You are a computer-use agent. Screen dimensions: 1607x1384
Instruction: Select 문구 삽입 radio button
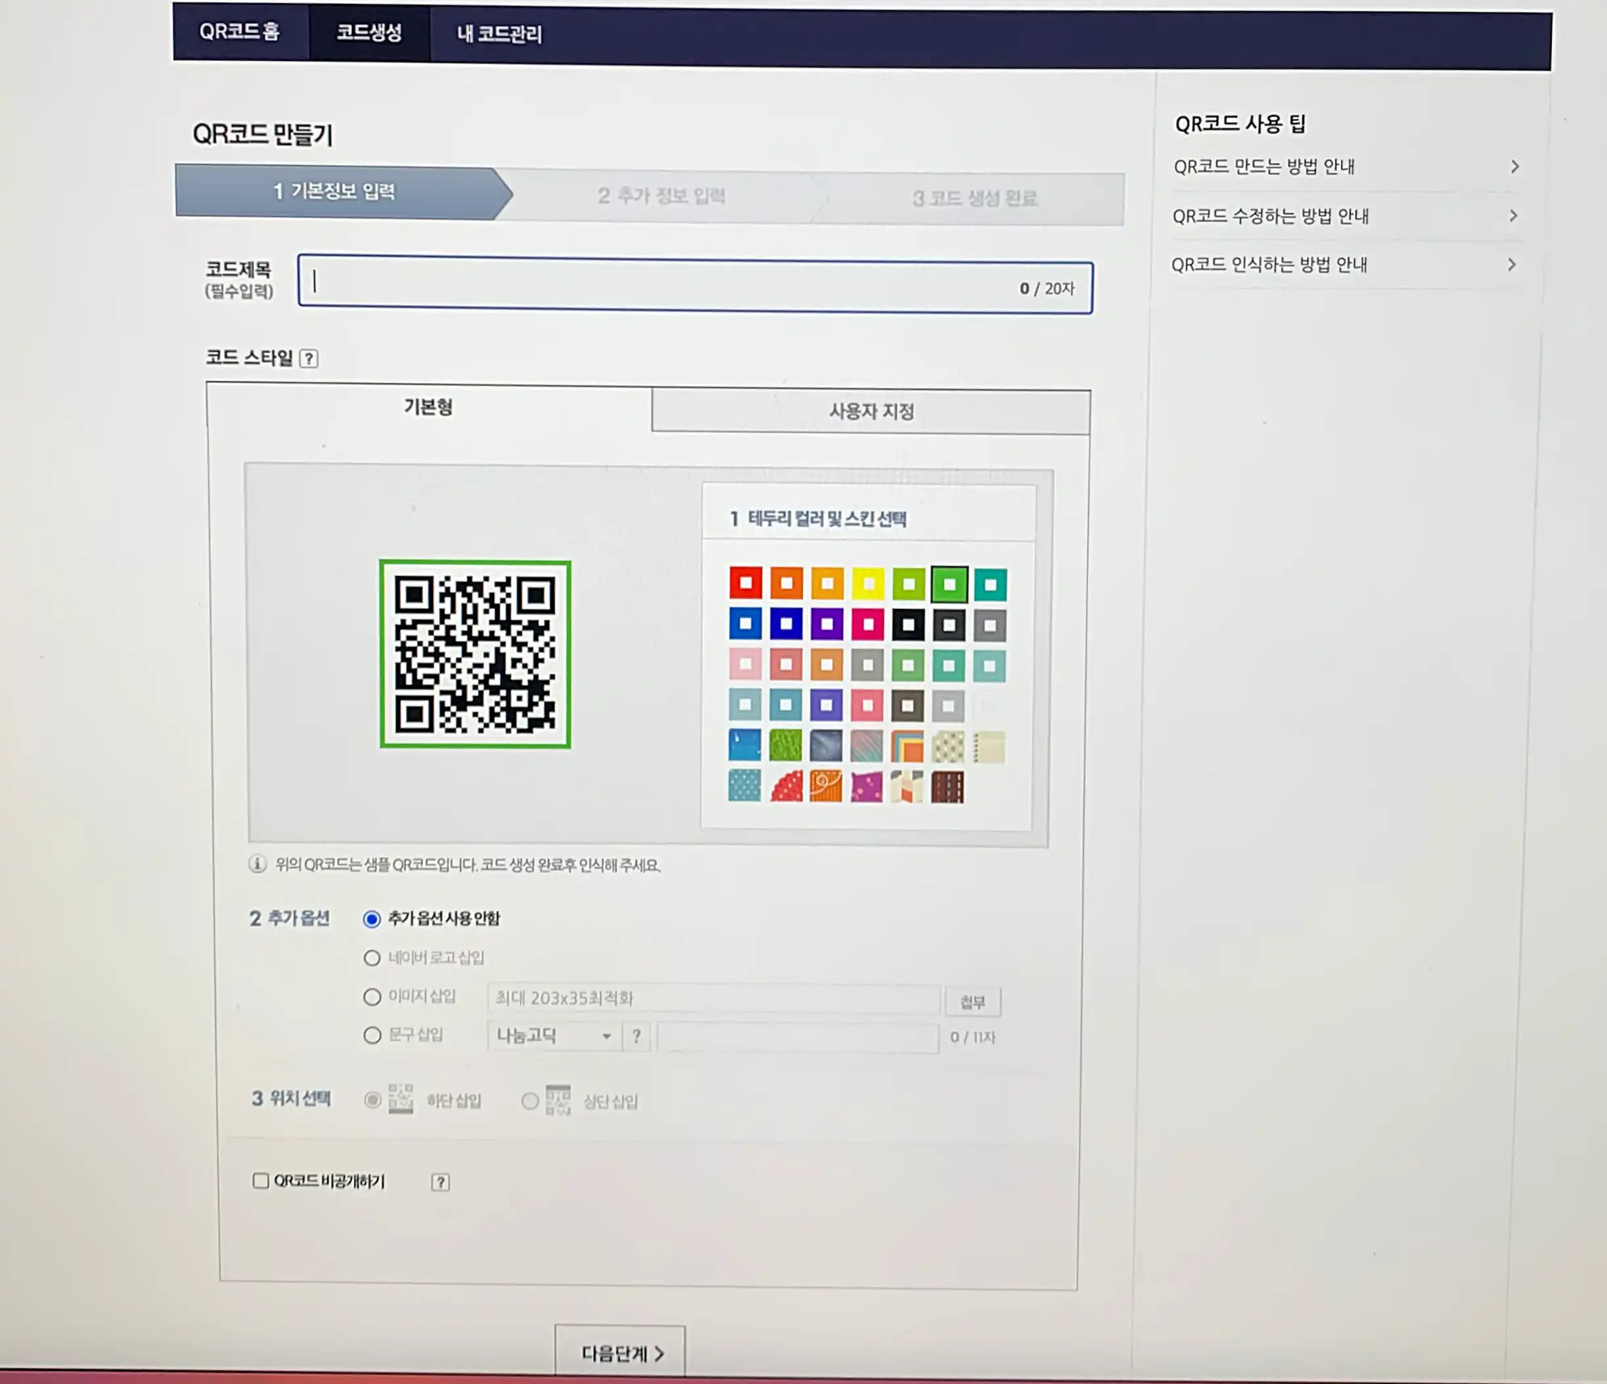pos(373,1036)
